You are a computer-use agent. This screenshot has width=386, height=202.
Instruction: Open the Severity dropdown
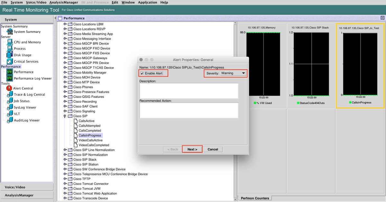click(234, 73)
